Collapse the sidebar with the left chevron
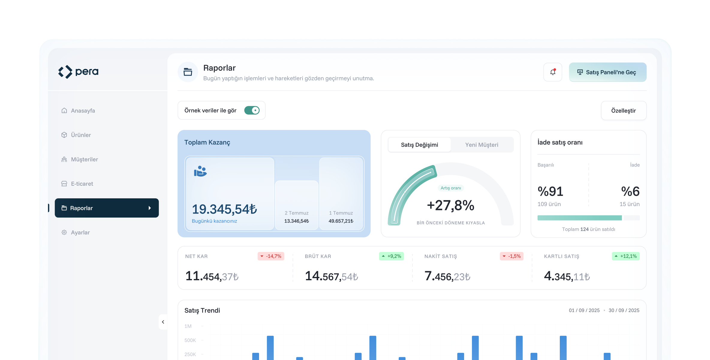The width and height of the screenshot is (710, 360). tap(163, 322)
